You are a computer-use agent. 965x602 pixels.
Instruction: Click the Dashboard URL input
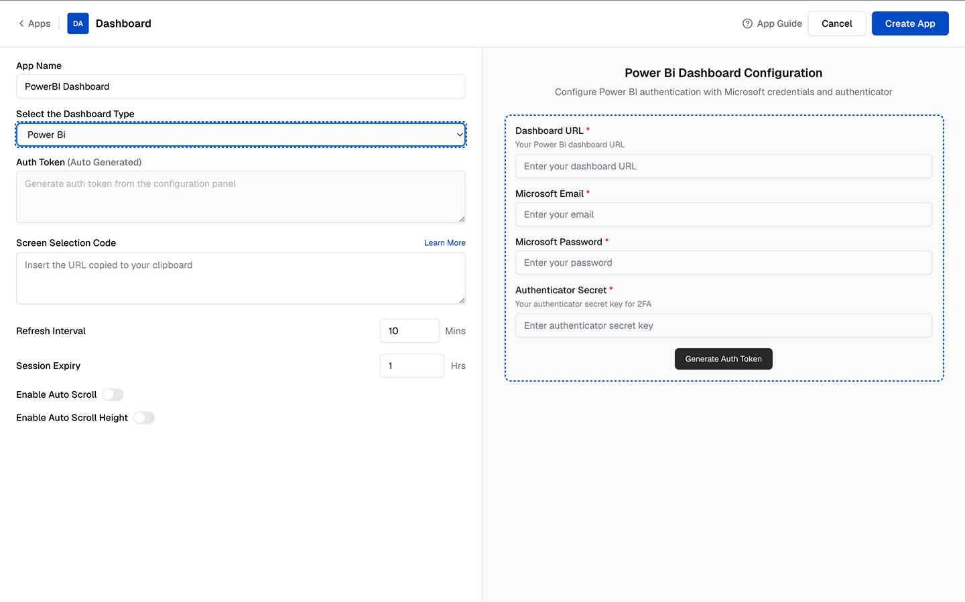pos(724,166)
